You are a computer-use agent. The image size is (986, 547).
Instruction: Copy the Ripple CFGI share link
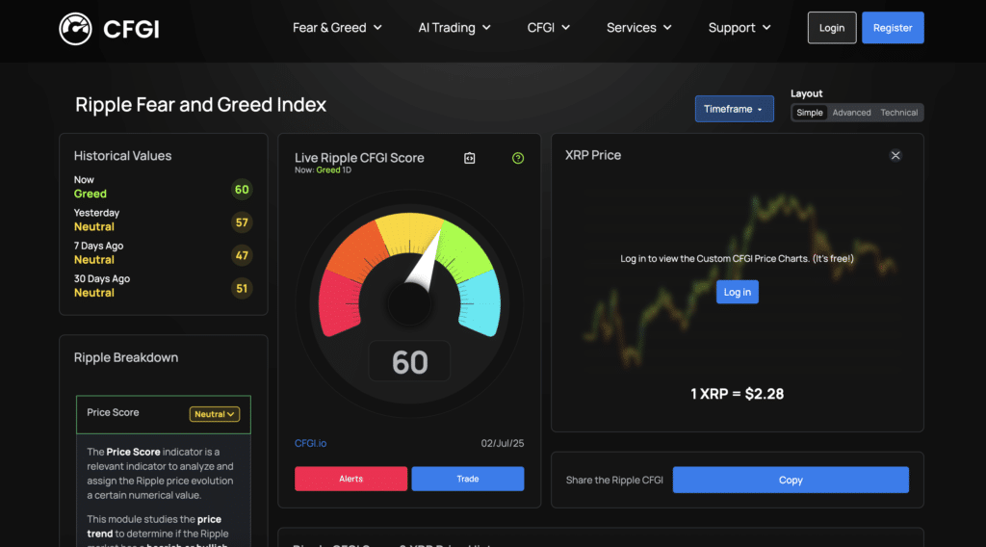791,480
